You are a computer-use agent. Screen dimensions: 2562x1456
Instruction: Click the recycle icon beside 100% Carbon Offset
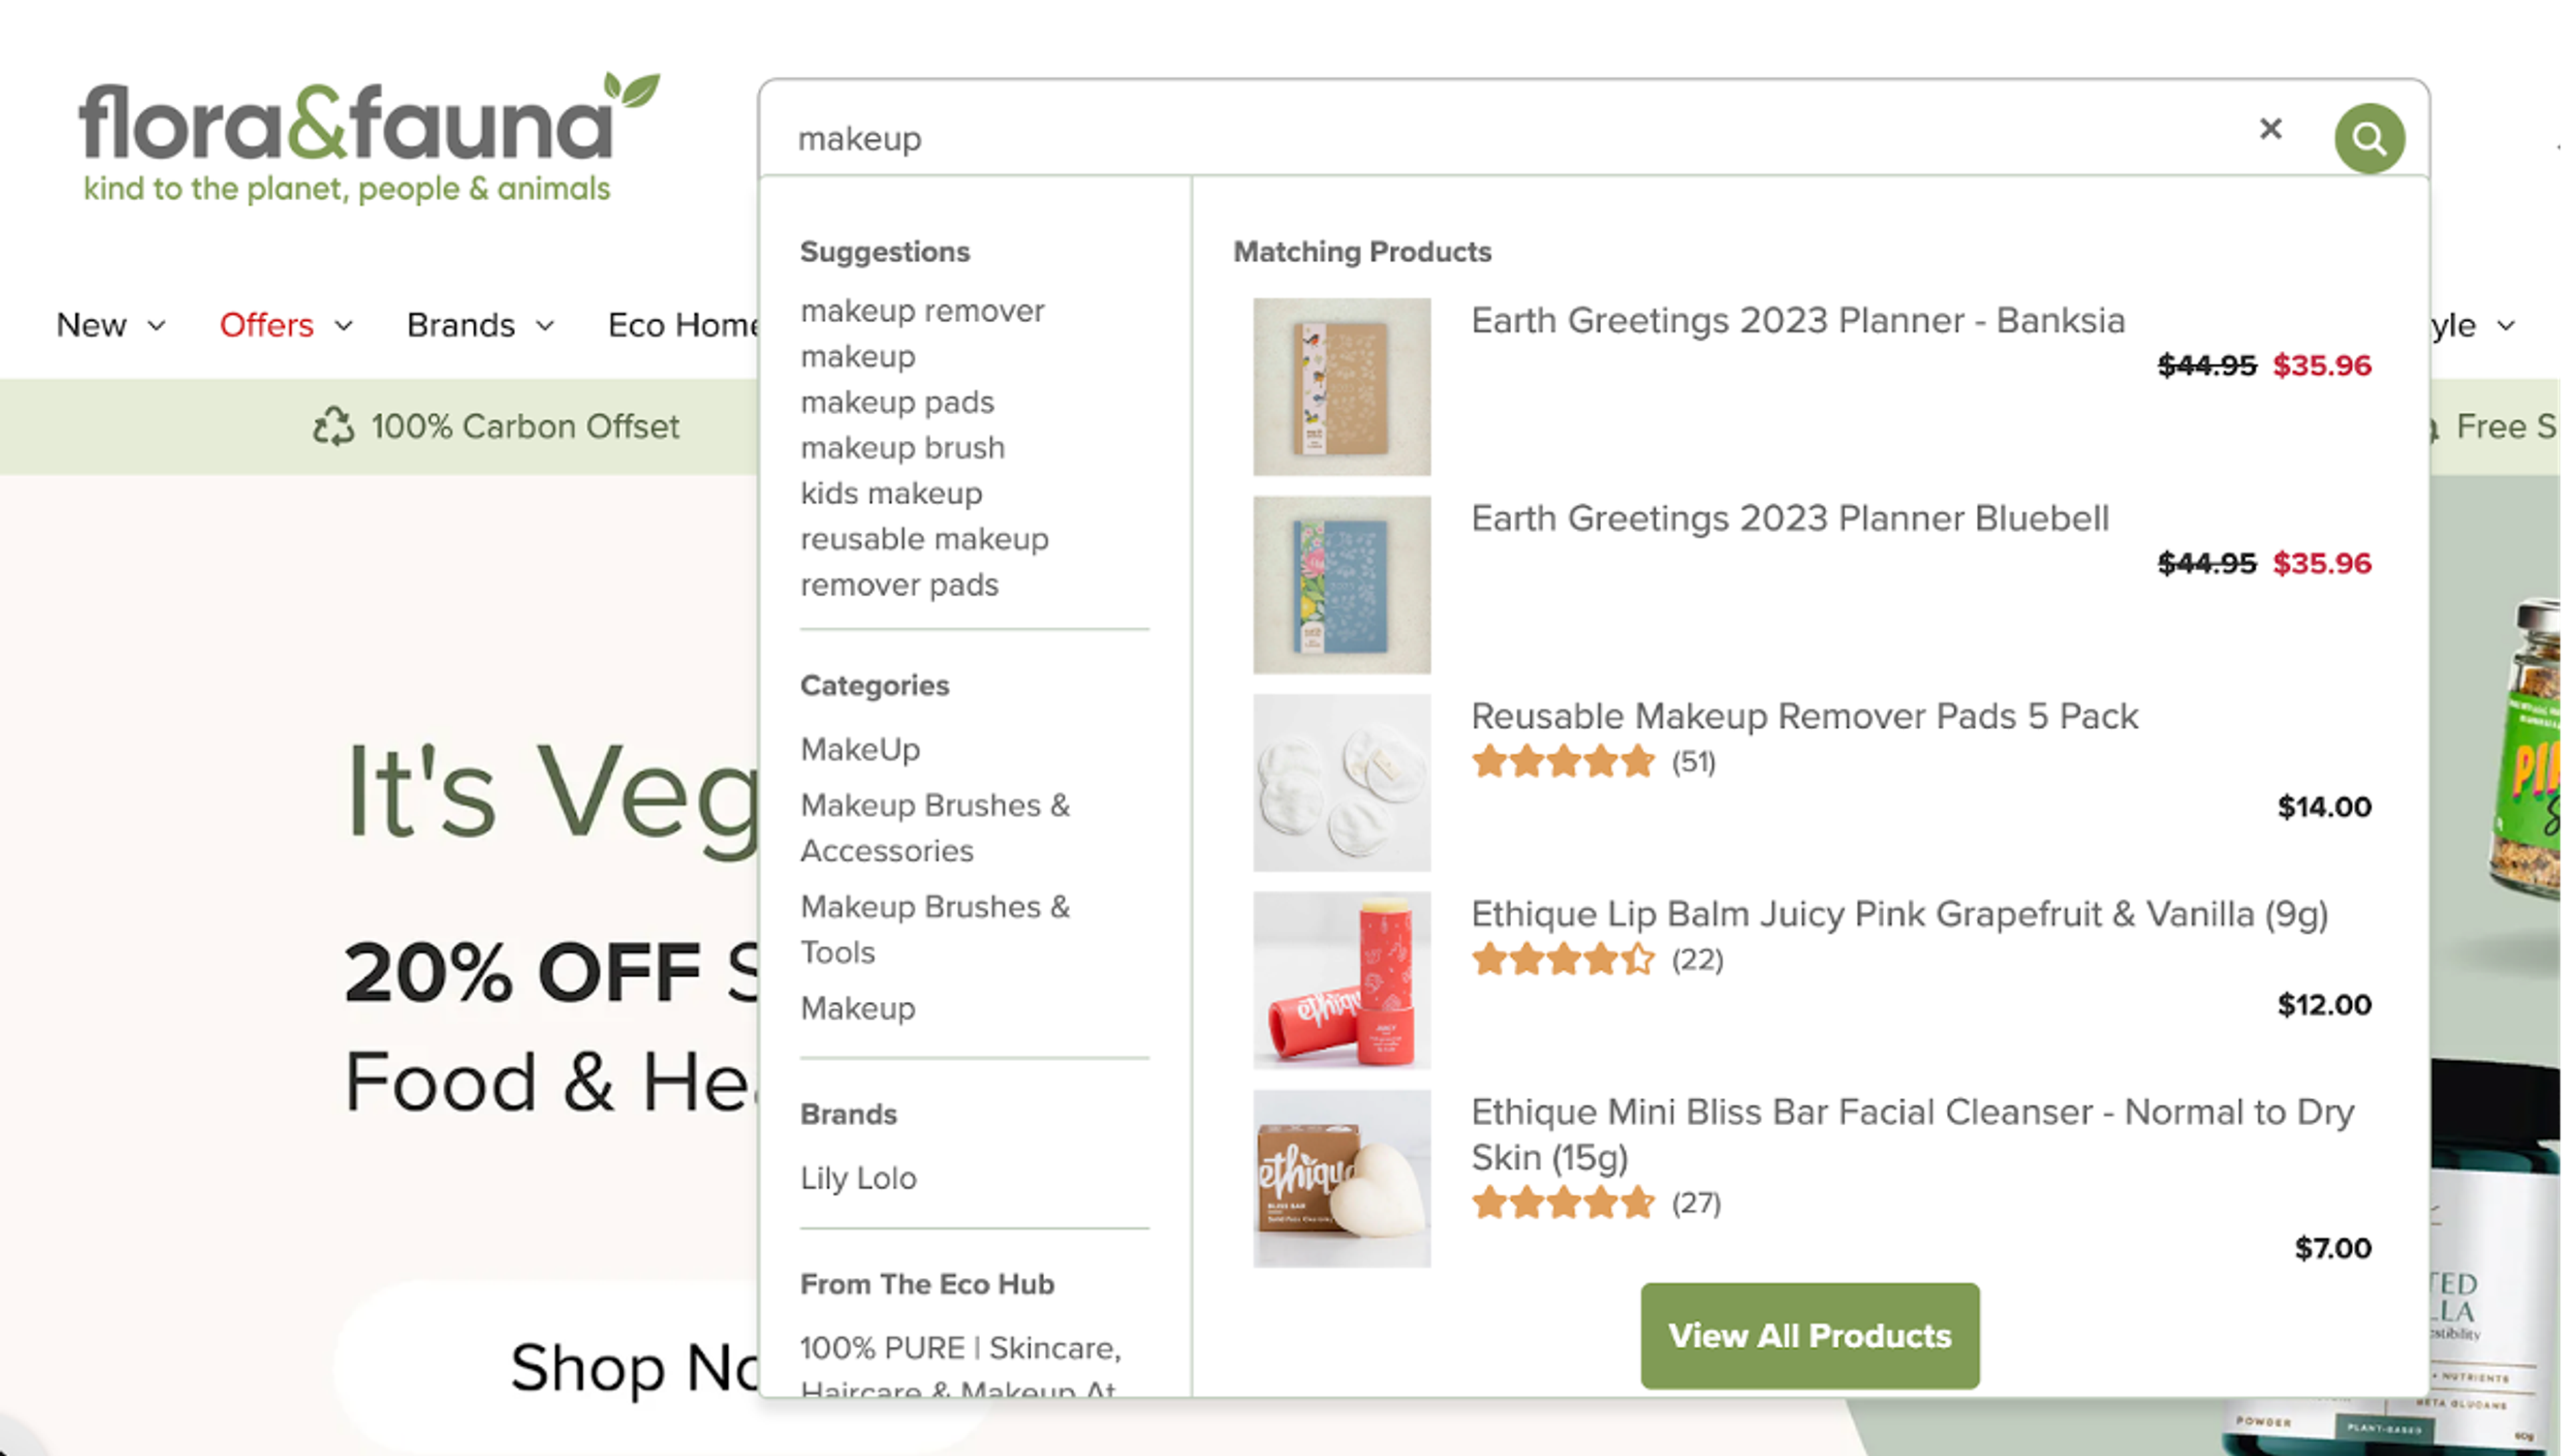(334, 426)
